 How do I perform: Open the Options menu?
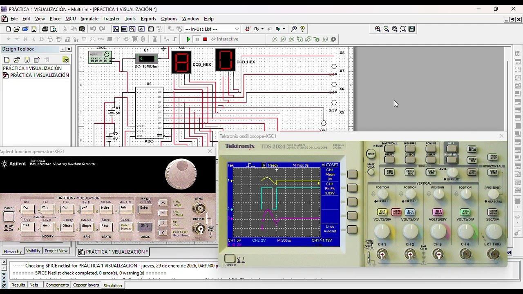click(x=169, y=19)
